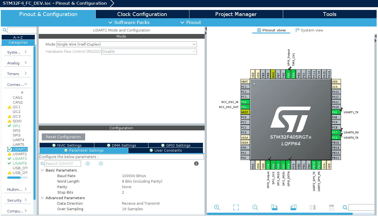
Task: Open the Tools tab
Action: pos(330,14)
